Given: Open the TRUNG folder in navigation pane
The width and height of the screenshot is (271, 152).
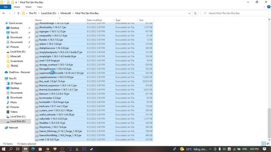Looking at the screenshot, I should [14, 66].
